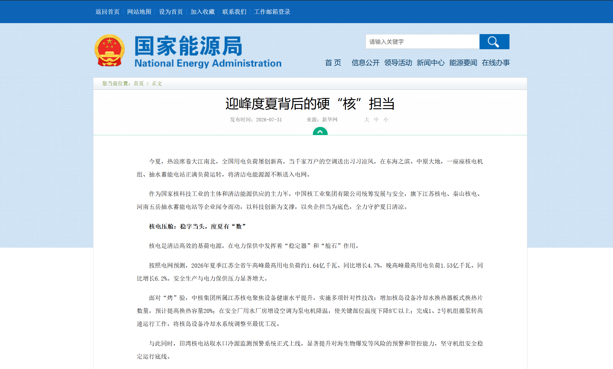Click the green collapse arrow icon
This screenshot has width=613, height=369.
[x=320, y=131]
